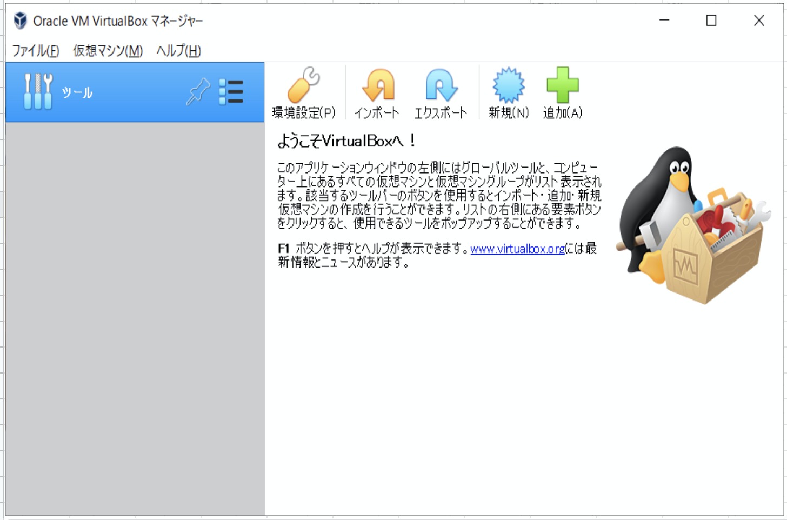The width and height of the screenshot is (787, 520).
Task: Click the pin icon on ツール row
Action: coord(198,92)
